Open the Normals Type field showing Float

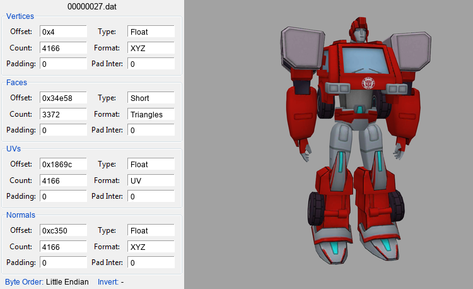pos(151,230)
